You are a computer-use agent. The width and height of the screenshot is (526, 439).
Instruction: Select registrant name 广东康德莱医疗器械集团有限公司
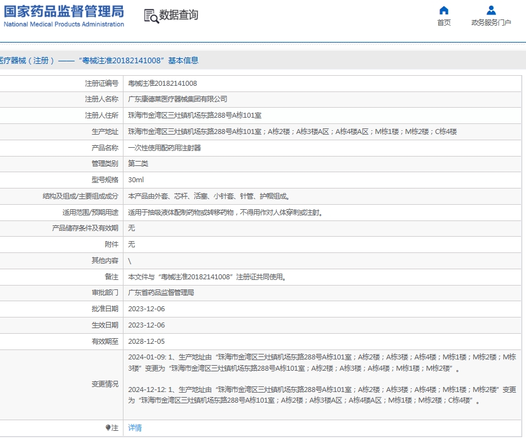coord(177,99)
